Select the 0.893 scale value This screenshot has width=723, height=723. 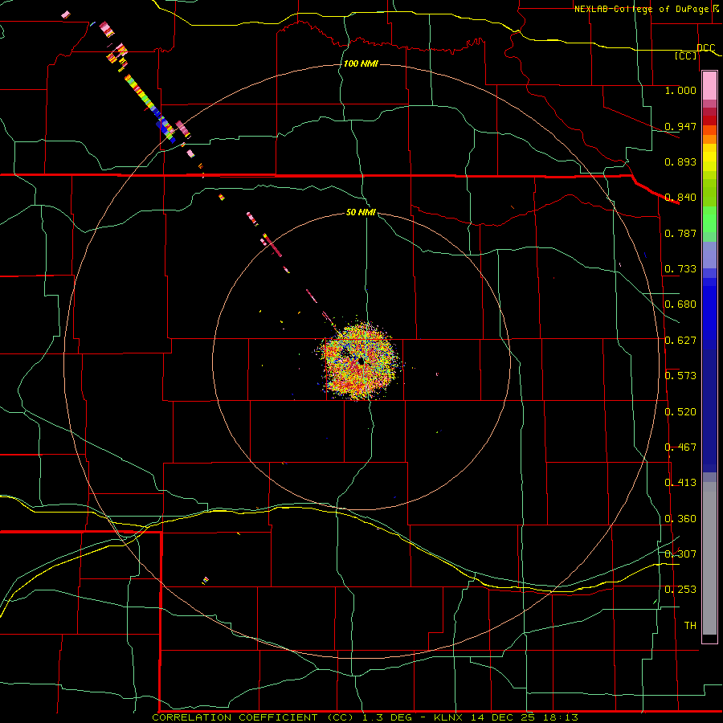pyautogui.click(x=680, y=161)
